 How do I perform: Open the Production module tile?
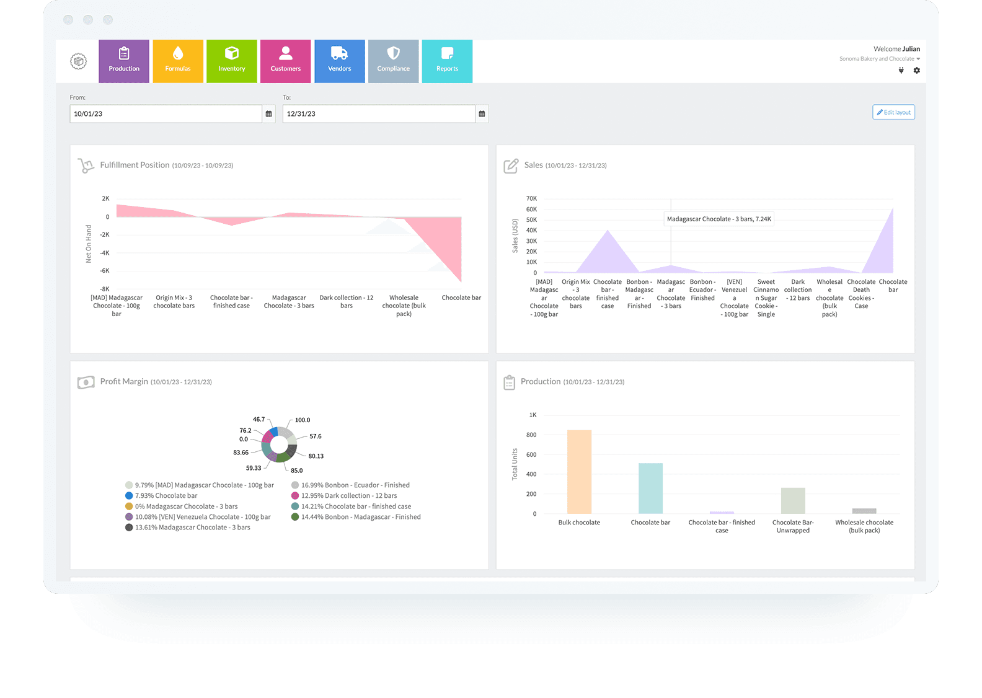click(124, 61)
